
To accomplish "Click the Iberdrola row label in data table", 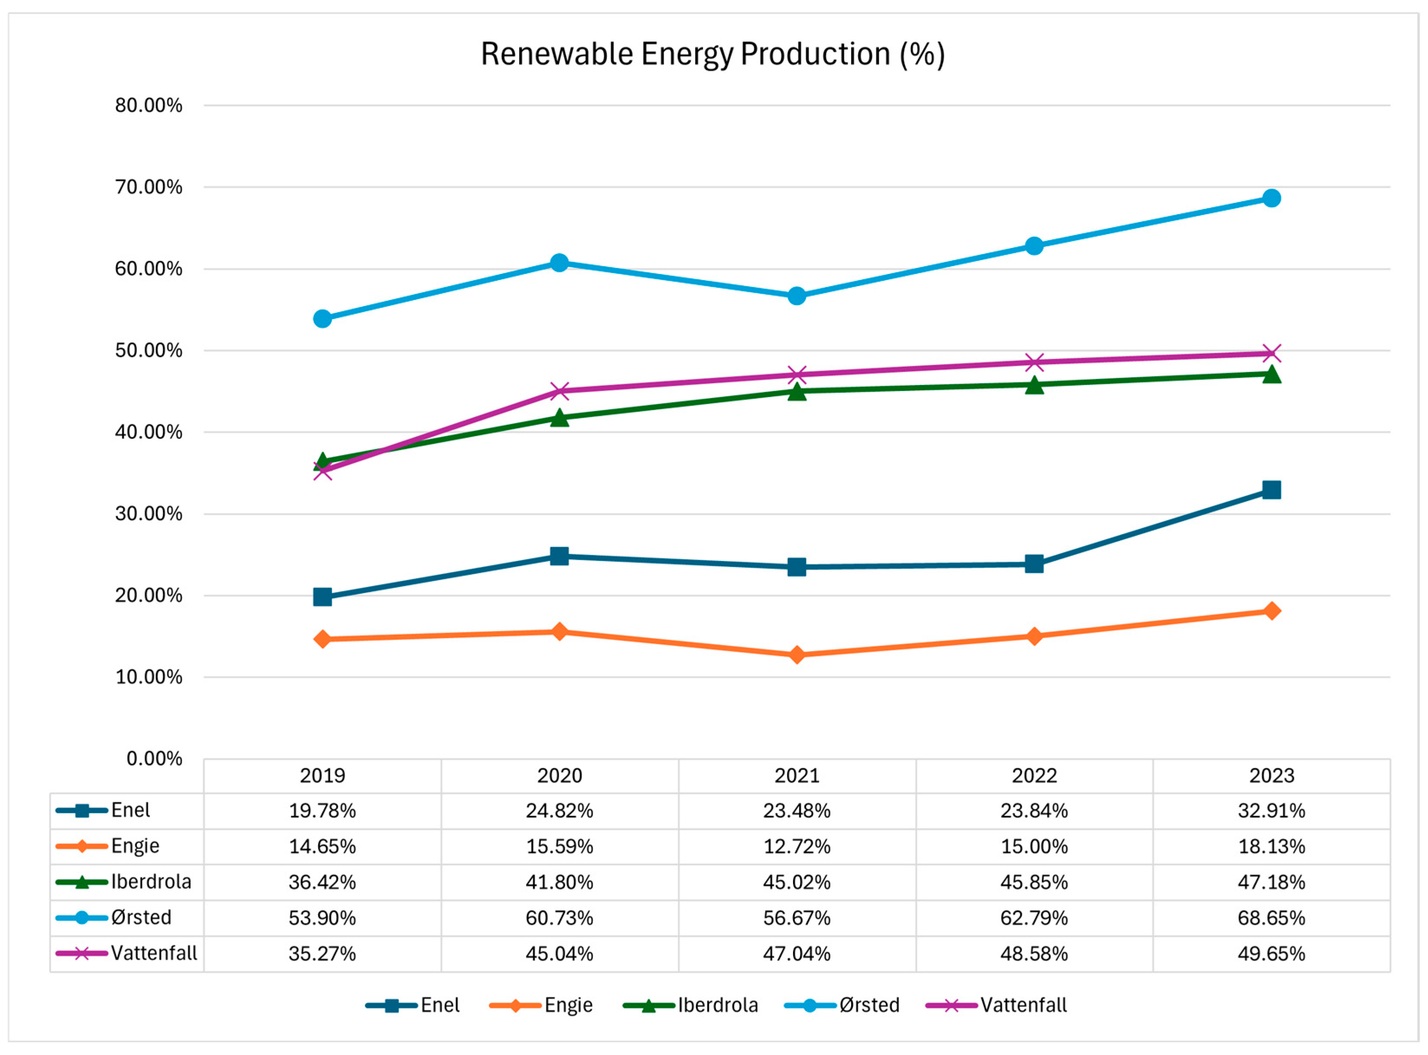I will [x=151, y=881].
